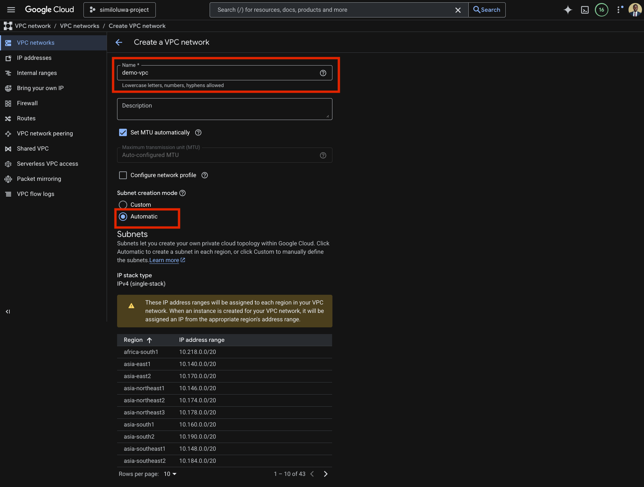The height and width of the screenshot is (487, 644).
Task: Go to next page of regions
Action: tap(325, 474)
